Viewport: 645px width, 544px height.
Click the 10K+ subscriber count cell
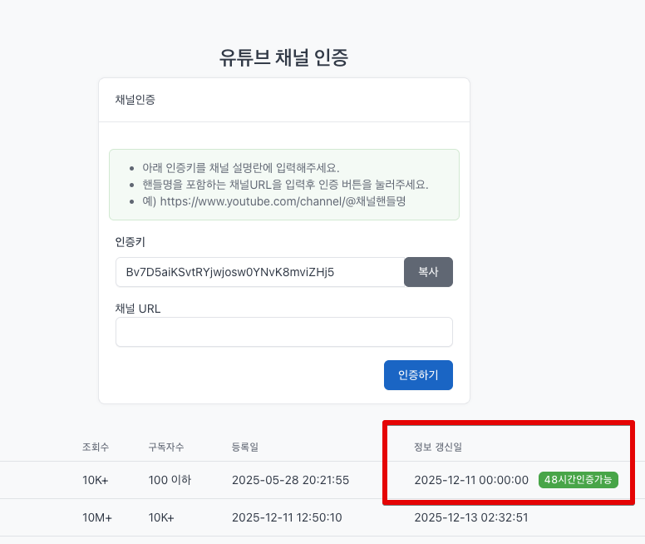pos(161,517)
